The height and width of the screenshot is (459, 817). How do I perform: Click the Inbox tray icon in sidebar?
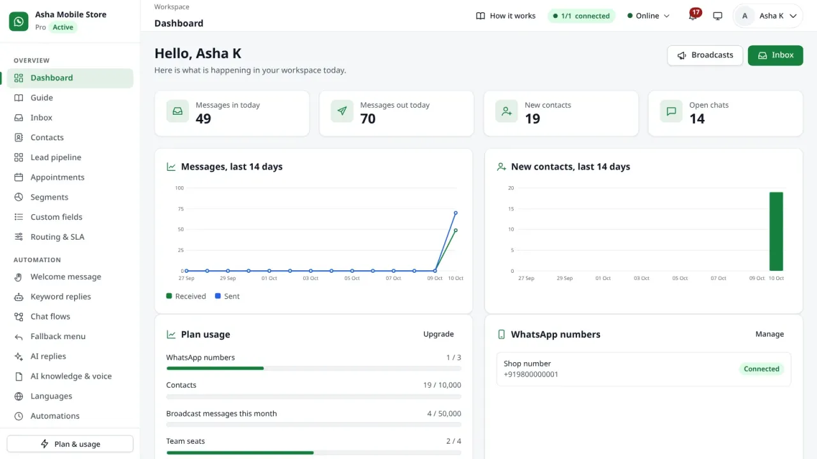[19, 117]
